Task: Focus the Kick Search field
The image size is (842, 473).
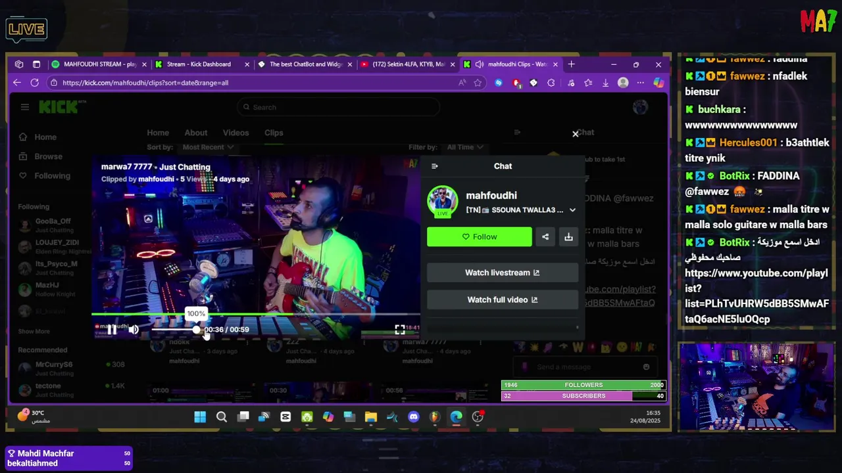Action: pos(338,107)
